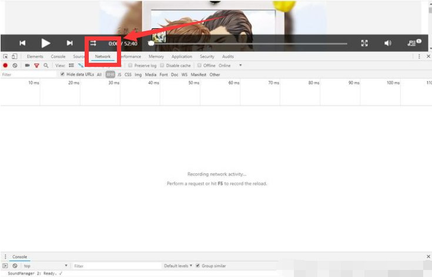Filter requests by Img
The width and height of the screenshot is (432, 277).
click(x=138, y=75)
